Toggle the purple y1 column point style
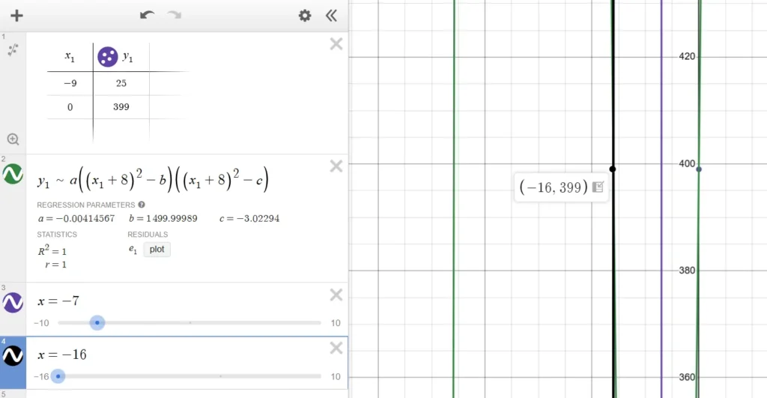Viewport: 767px width, 398px height. (x=108, y=57)
